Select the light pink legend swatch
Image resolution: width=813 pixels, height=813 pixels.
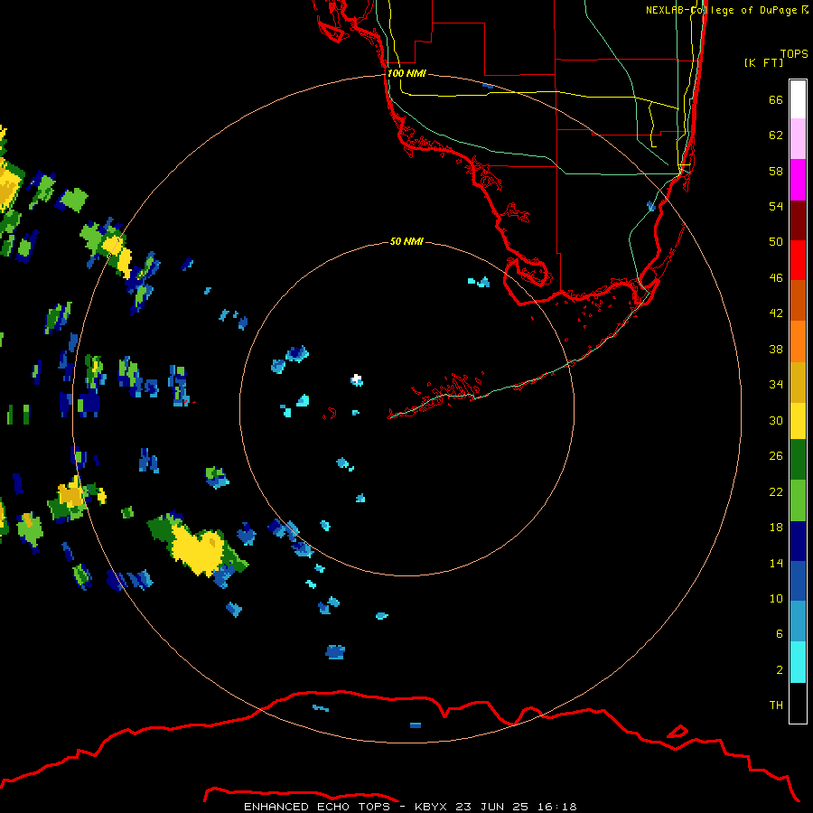point(798,138)
